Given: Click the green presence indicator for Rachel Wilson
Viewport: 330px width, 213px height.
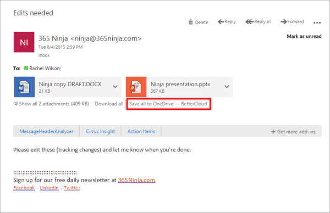Looking at the screenshot, I should (x=26, y=68).
